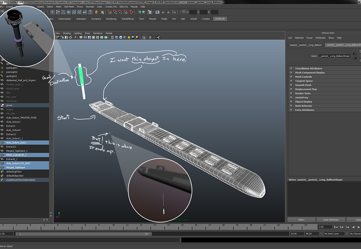Viewport: 361px width, 249px height.
Task: Expand the Displacement Map section
Action: coord(324,89)
